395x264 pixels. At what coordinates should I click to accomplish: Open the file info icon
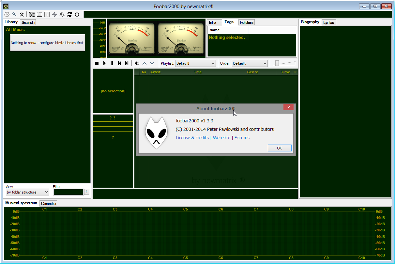[47, 14]
